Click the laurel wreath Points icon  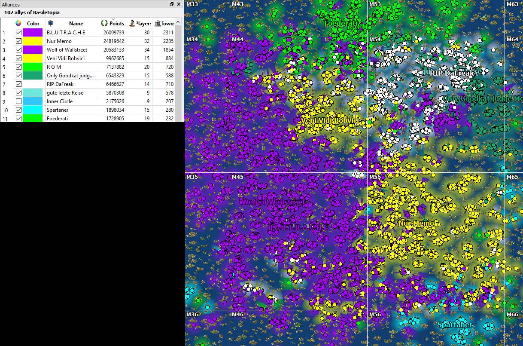[104, 23]
